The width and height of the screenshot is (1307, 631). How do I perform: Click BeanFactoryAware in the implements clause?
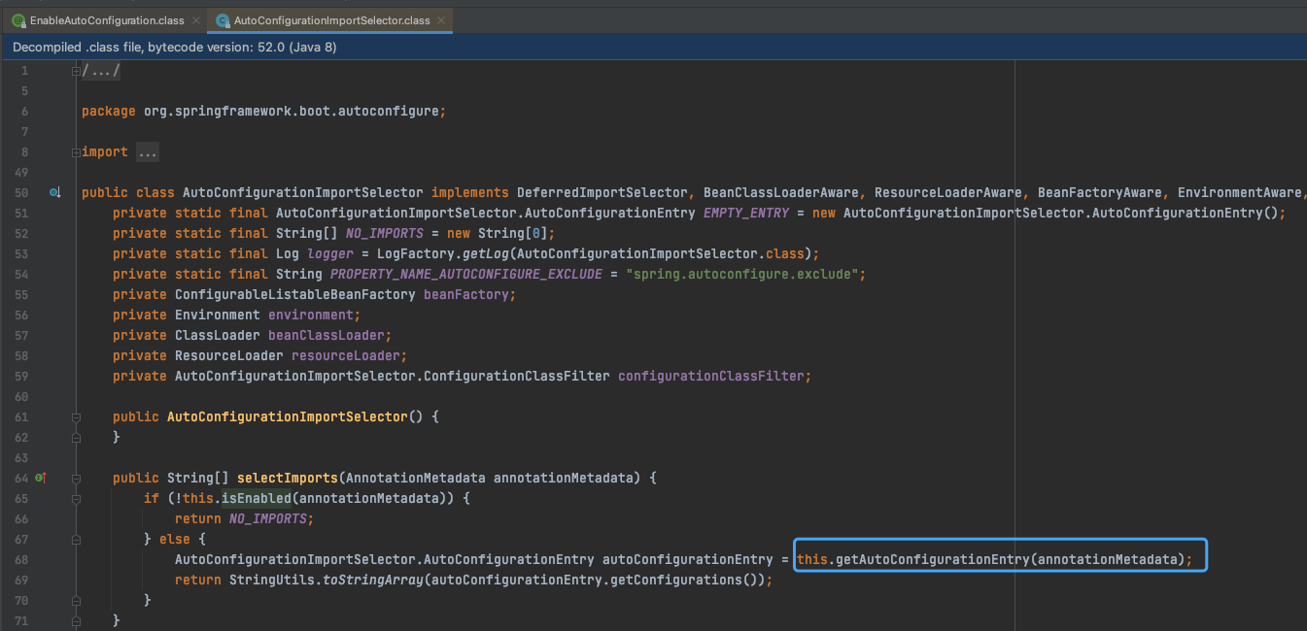point(1100,193)
